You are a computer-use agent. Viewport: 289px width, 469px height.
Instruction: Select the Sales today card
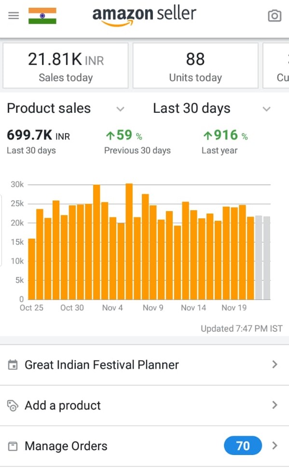(66, 66)
